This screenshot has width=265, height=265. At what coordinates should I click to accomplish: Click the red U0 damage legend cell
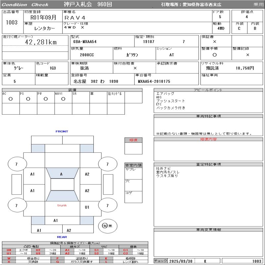9,250
